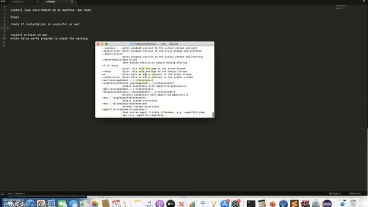This screenshot has width=368, height=207.
Task: Click the 'Step1' text line
Action: [x=15, y=17]
